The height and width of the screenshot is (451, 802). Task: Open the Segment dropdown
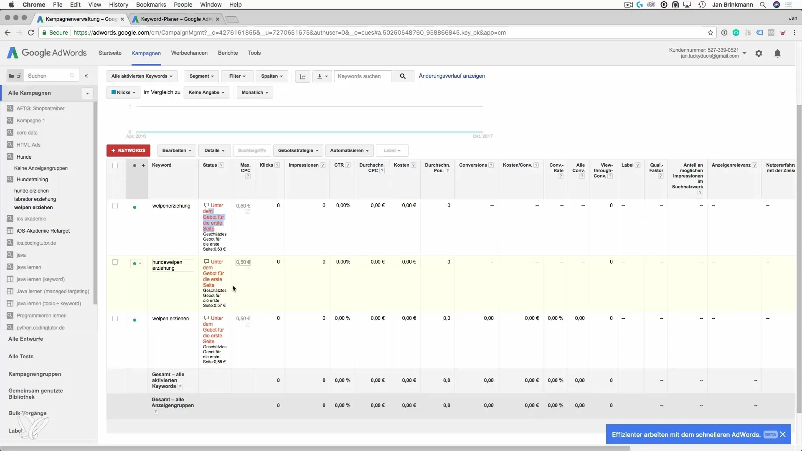tap(201, 76)
